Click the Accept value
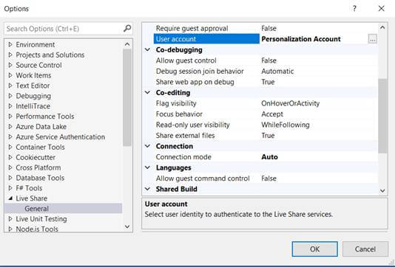This screenshot has height=267, width=395. 272,114
